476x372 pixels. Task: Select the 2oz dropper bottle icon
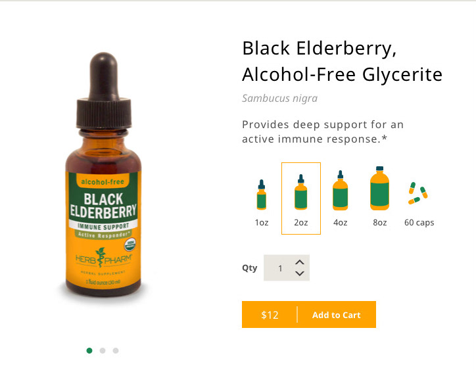[301, 192]
